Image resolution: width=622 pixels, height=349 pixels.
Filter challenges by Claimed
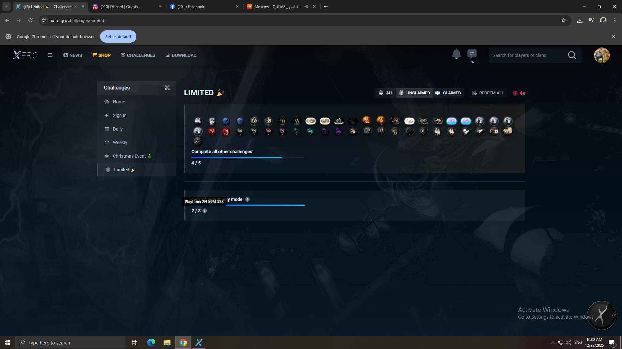click(x=448, y=93)
